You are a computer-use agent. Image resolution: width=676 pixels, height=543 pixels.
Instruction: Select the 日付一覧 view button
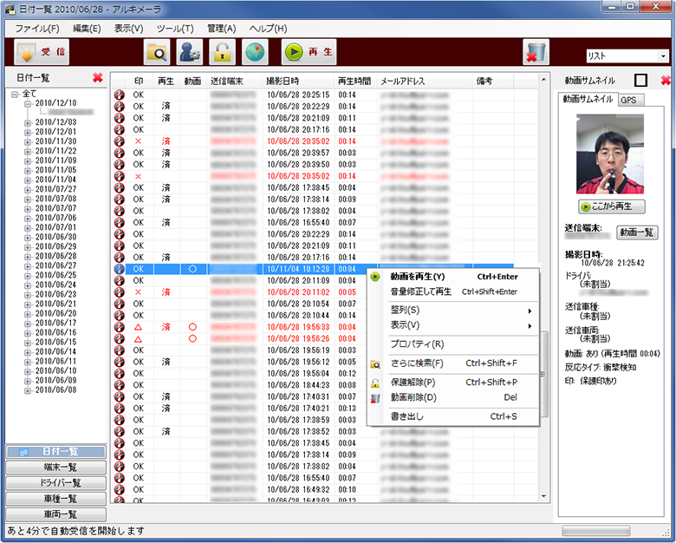[56, 452]
